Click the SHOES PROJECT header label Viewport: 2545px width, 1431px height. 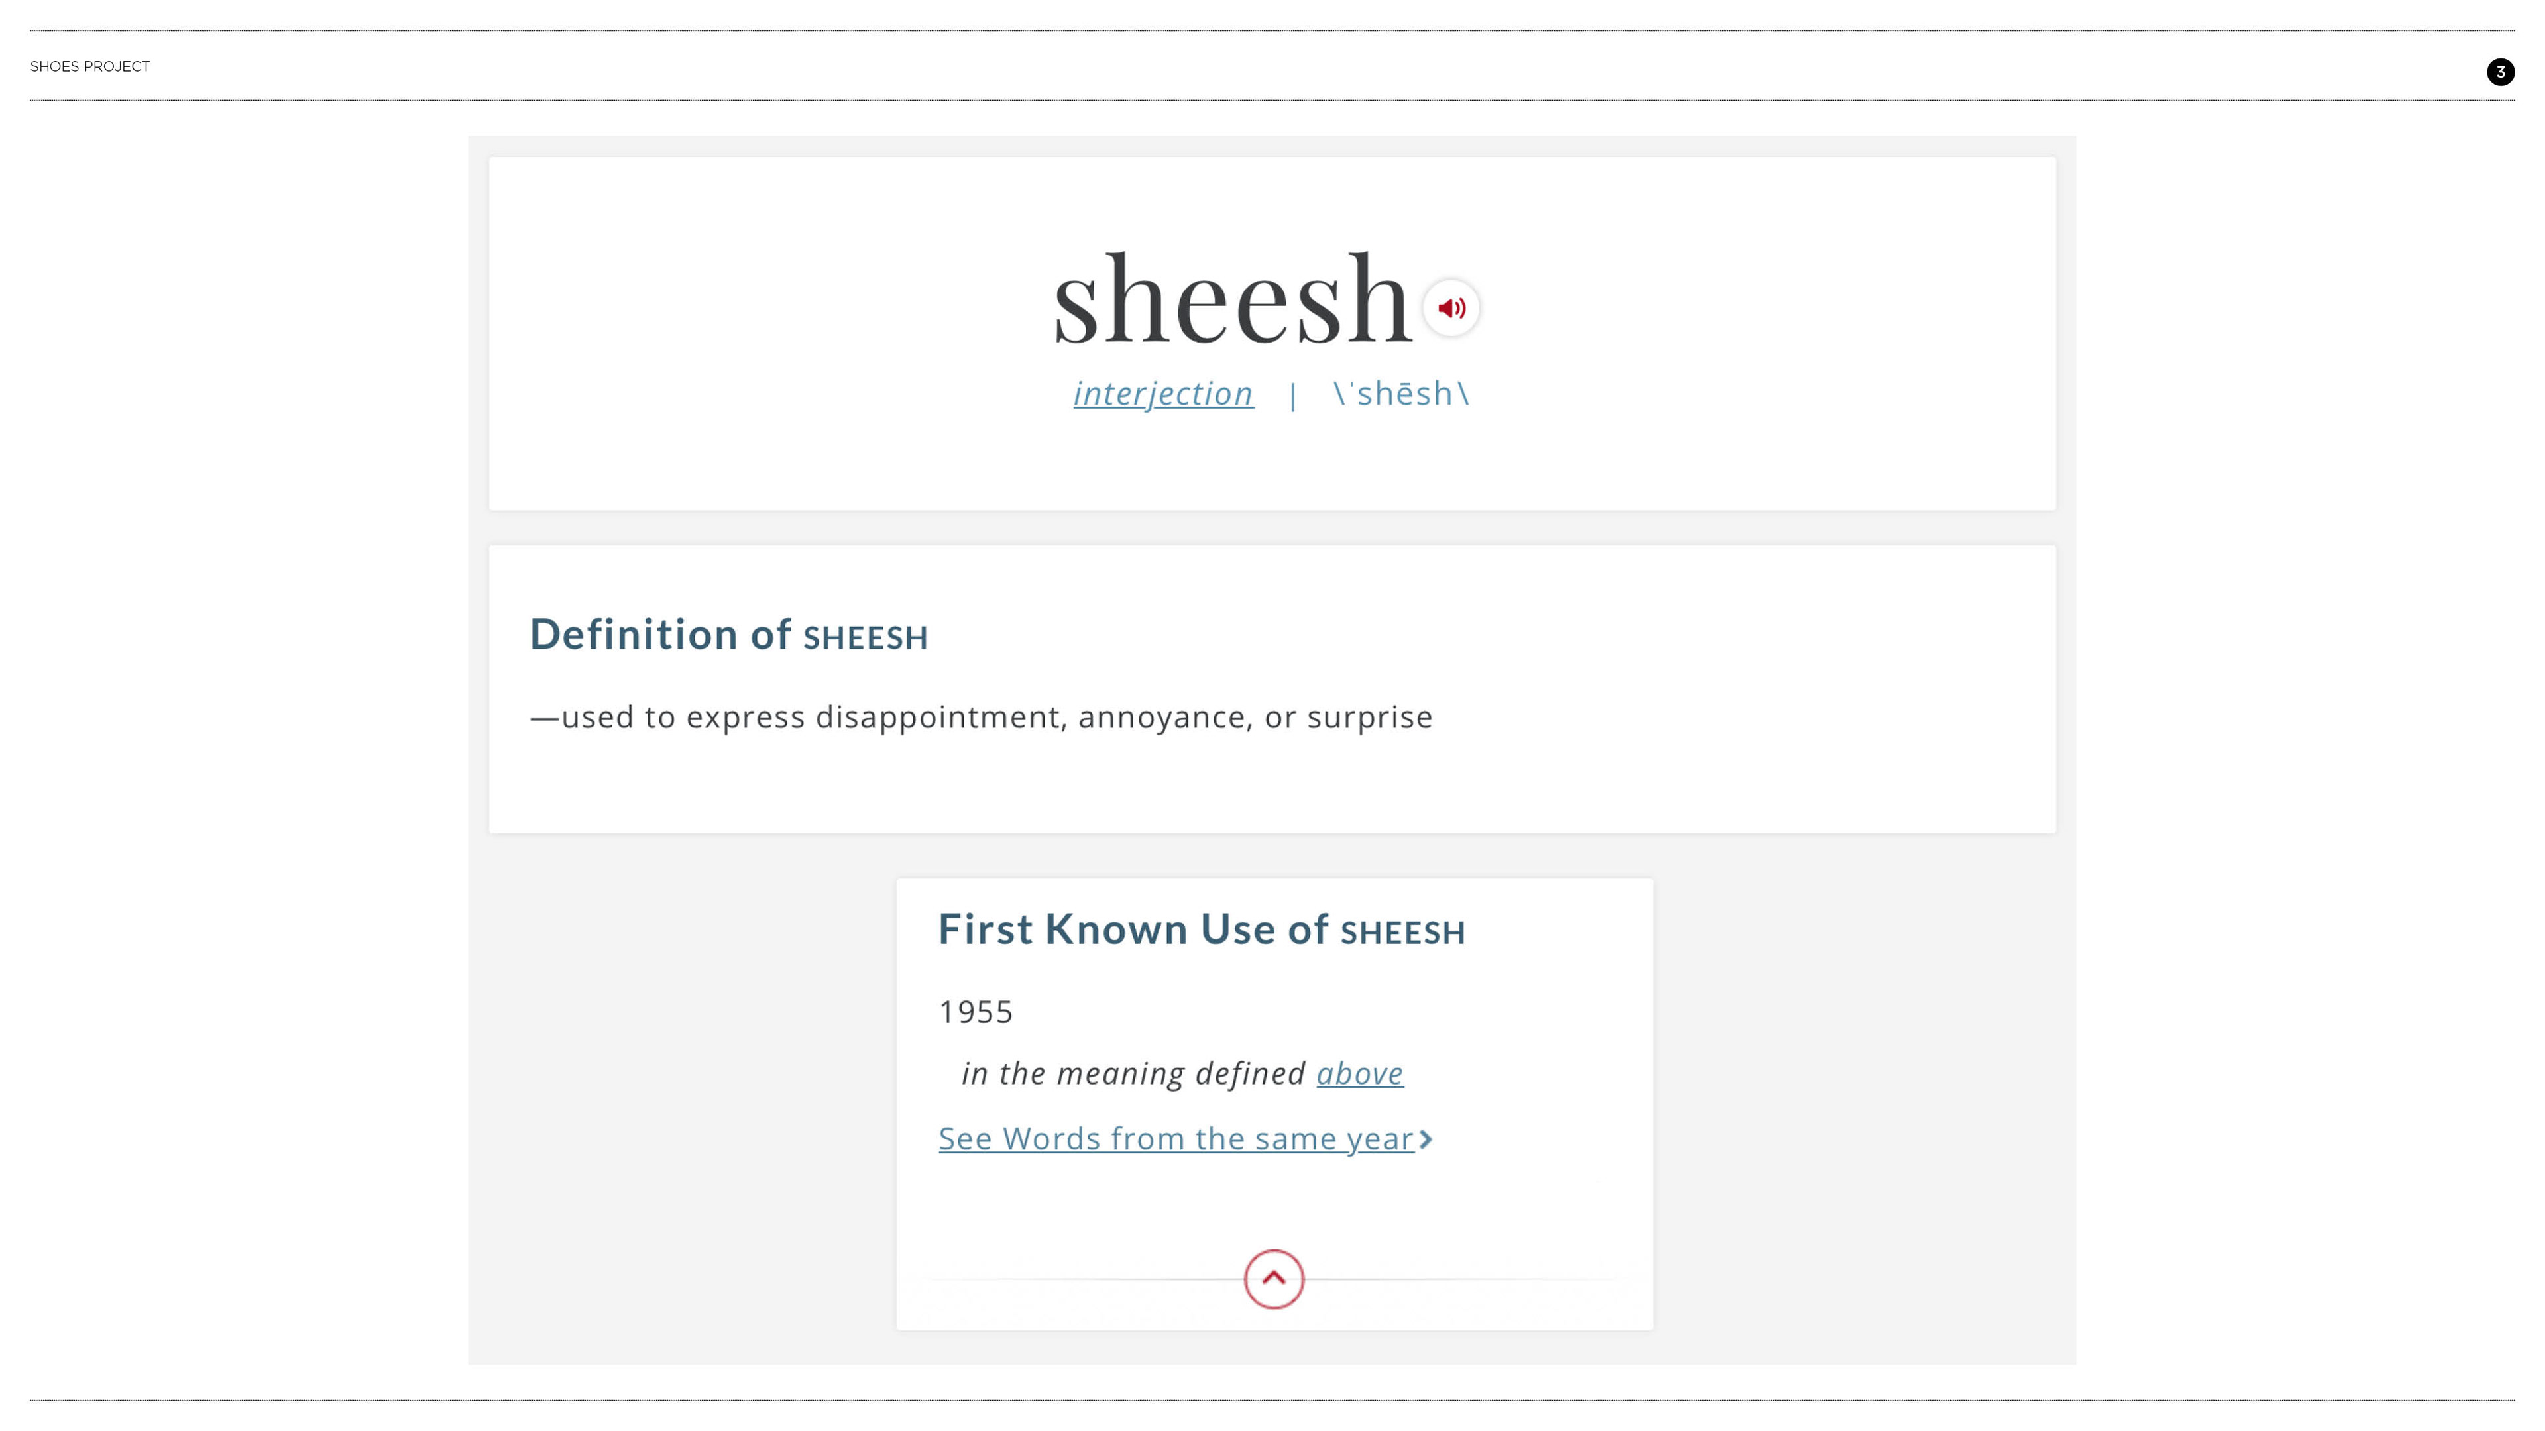pyautogui.click(x=90, y=66)
